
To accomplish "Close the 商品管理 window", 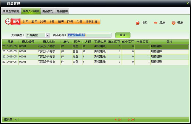I will tap(187, 3).
